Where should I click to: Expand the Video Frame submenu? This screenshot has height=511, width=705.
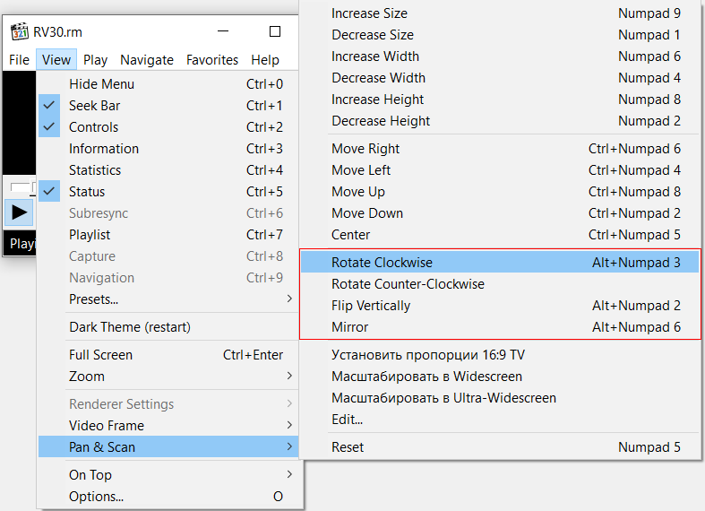tap(106, 426)
